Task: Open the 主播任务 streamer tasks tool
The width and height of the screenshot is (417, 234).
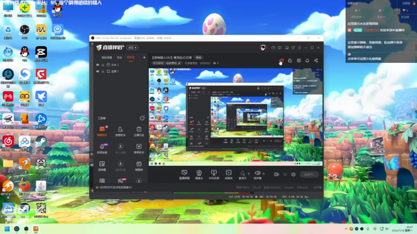Action: pyautogui.click(x=139, y=132)
